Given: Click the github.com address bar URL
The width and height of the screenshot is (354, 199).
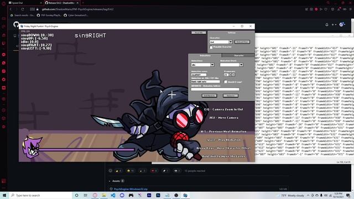Looking at the screenshot, I should [x=77, y=9].
